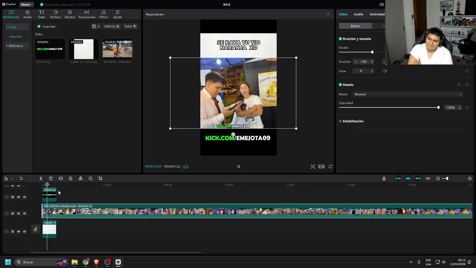The height and width of the screenshot is (268, 476).
Task: Select the Básico sub-tab
Action: (x=355, y=26)
